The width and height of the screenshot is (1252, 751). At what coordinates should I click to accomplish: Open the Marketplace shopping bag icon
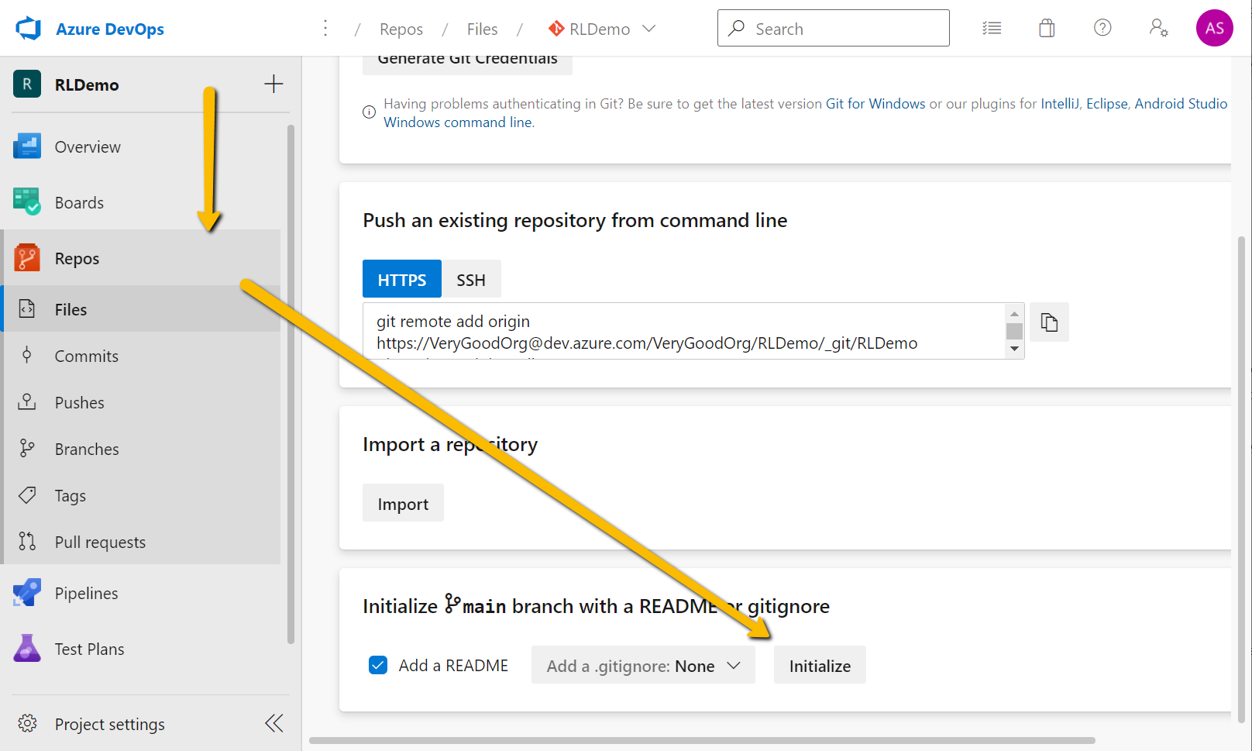1047,29
